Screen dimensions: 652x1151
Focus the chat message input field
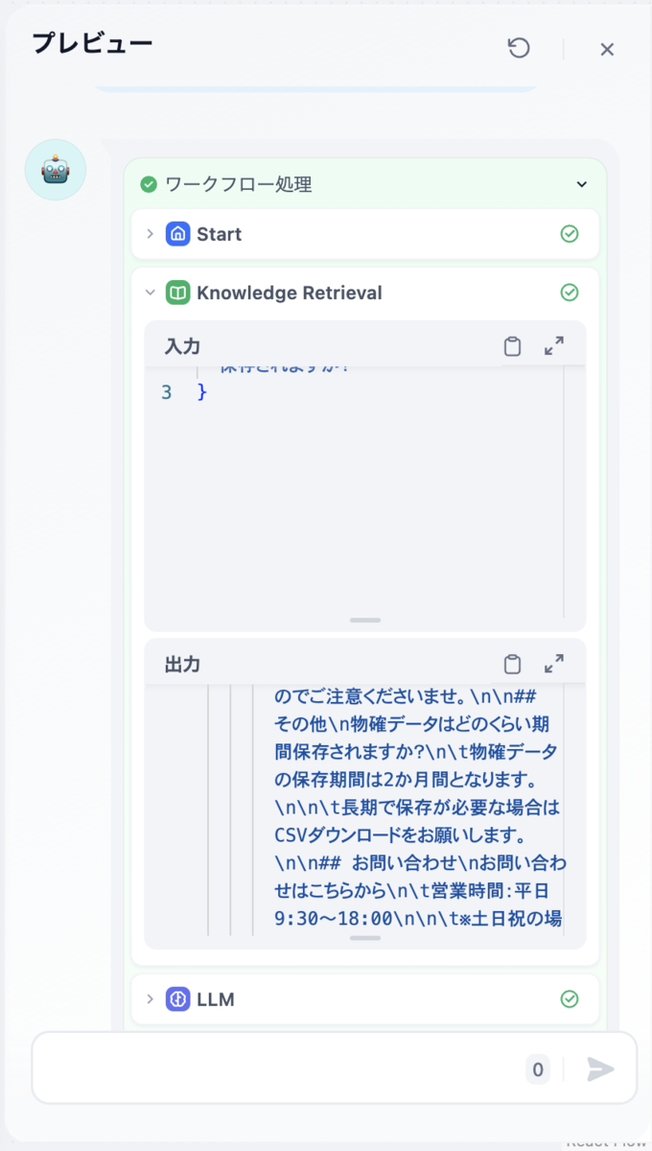click(278, 1069)
